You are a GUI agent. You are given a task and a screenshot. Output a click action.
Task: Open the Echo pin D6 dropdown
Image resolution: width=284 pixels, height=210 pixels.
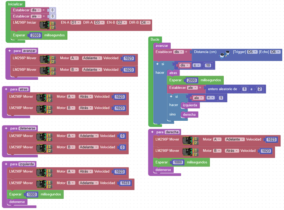click(x=275, y=52)
